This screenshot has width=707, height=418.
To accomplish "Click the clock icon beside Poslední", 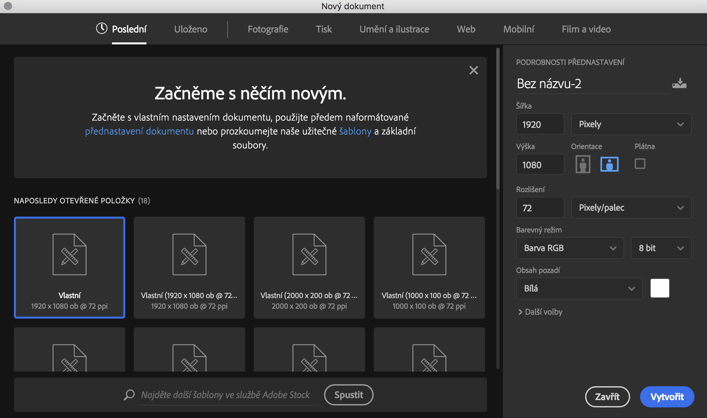I will pyautogui.click(x=102, y=28).
